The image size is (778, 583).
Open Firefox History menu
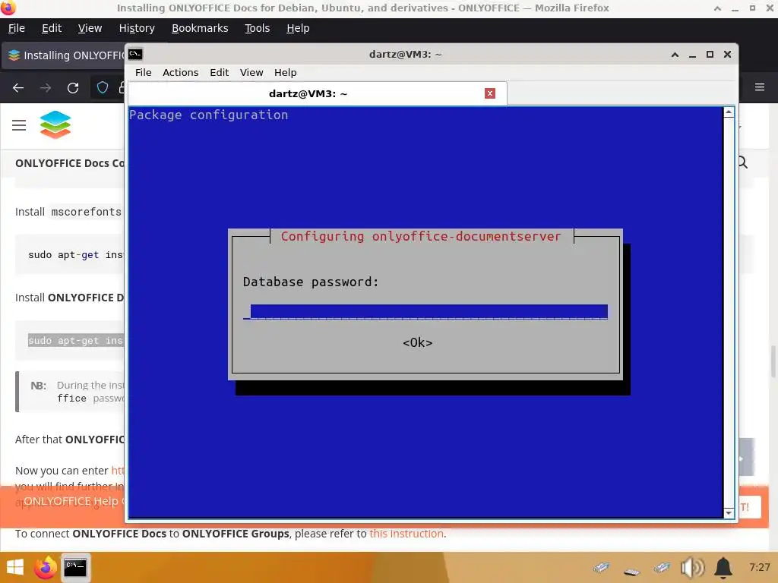[137, 28]
